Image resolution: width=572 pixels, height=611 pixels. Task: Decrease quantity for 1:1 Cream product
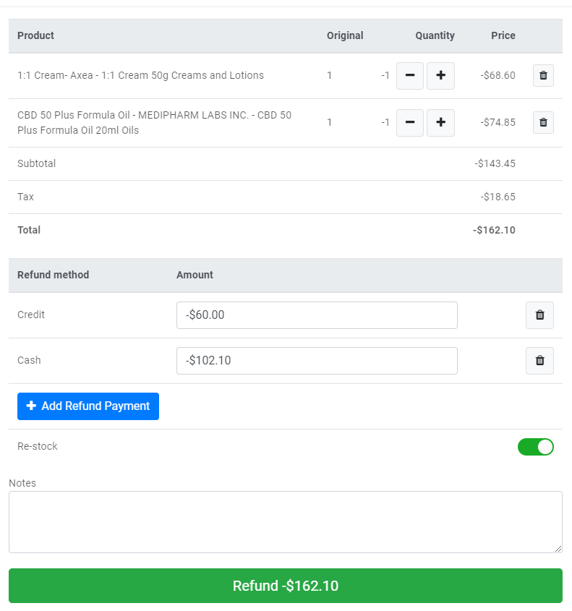click(410, 75)
